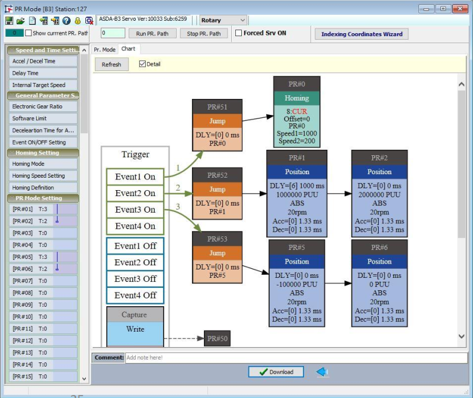Click the Open folder icon
This screenshot has height=398, width=473.
click(x=20, y=21)
